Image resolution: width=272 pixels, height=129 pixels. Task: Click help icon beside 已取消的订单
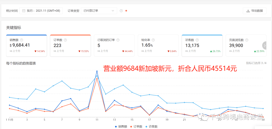(x=118, y=40)
